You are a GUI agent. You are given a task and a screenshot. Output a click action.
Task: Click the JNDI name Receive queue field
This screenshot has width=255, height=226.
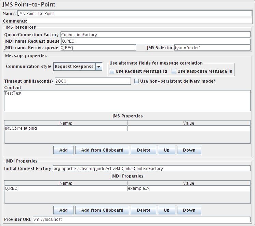[98, 48]
